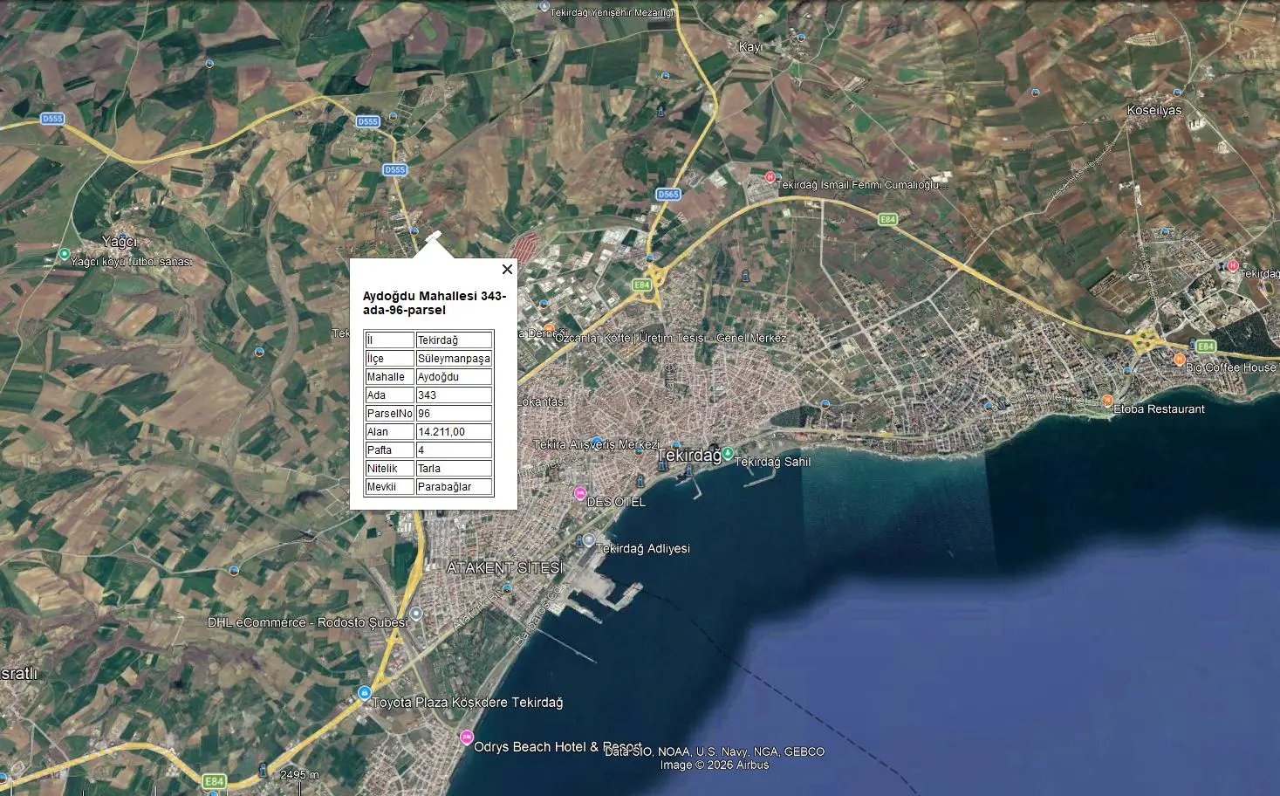Click the Alan value 14.211,00
Viewport: 1280px width, 796px height.
454,432
